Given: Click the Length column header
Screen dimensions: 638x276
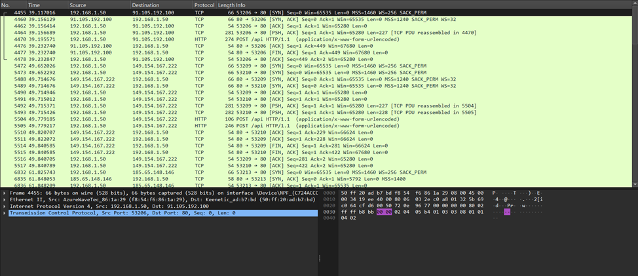Looking at the screenshot, I should click(x=226, y=5).
